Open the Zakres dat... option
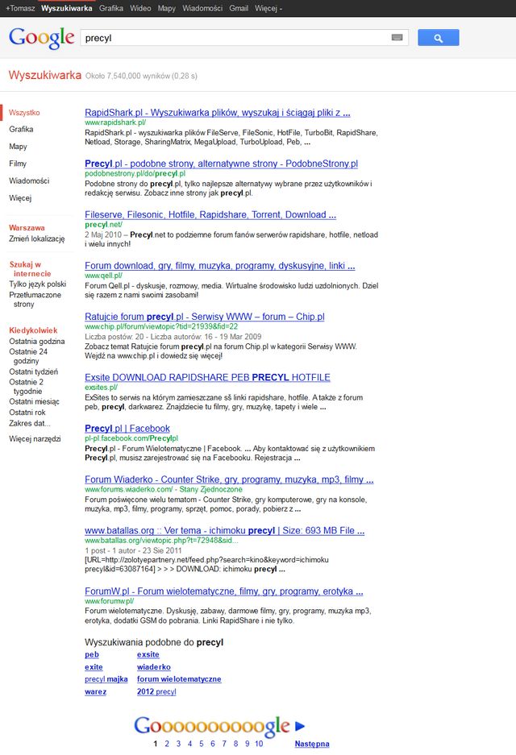Viewport: 516px width, 755px height. click(x=29, y=423)
